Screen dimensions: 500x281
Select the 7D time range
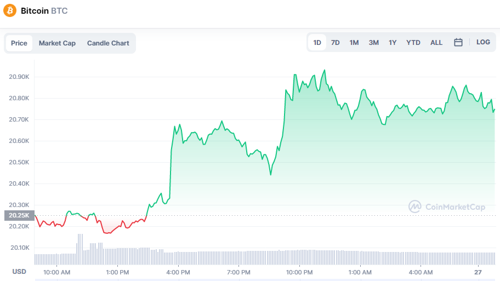pyautogui.click(x=336, y=43)
